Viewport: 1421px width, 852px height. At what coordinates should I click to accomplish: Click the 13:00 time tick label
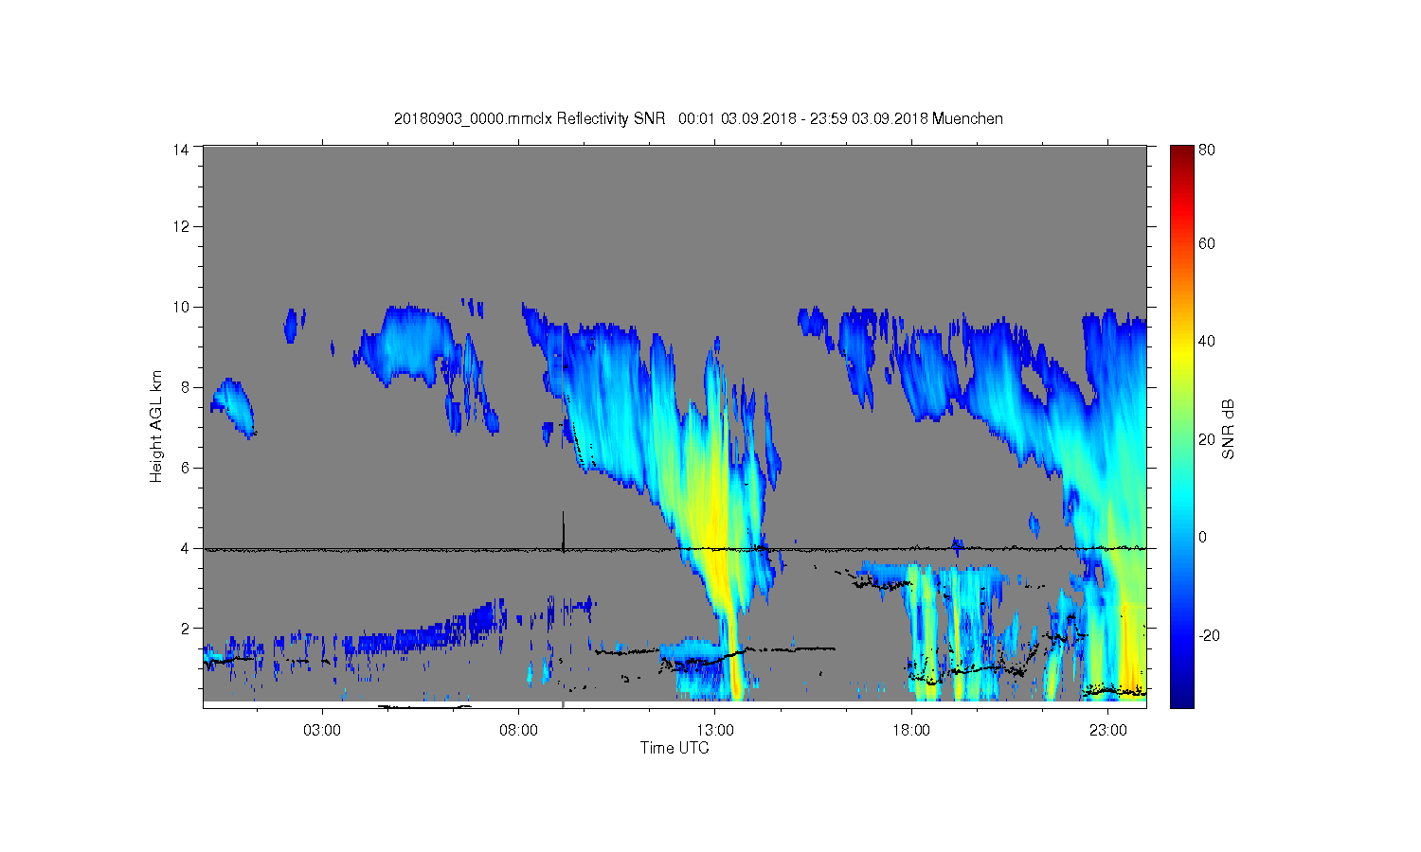pos(715,730)
